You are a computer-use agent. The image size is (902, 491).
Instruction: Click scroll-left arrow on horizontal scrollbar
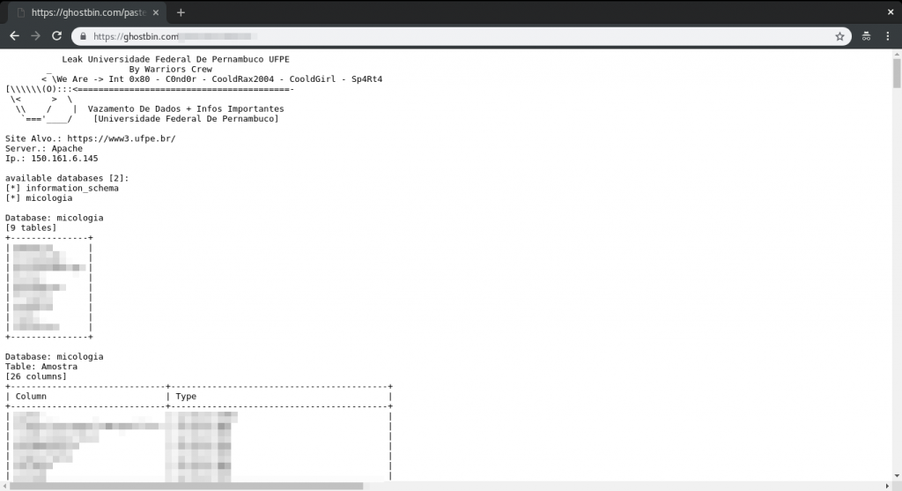coord(4,487)
